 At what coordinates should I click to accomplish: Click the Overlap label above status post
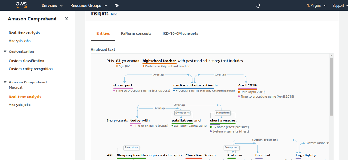pos(158,74)
